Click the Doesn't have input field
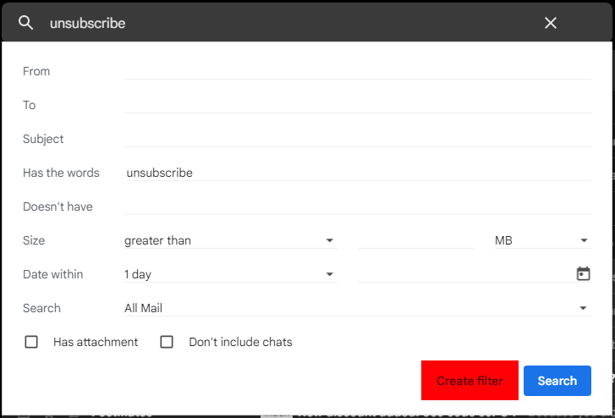615x418 pixels. click(357, 206)
